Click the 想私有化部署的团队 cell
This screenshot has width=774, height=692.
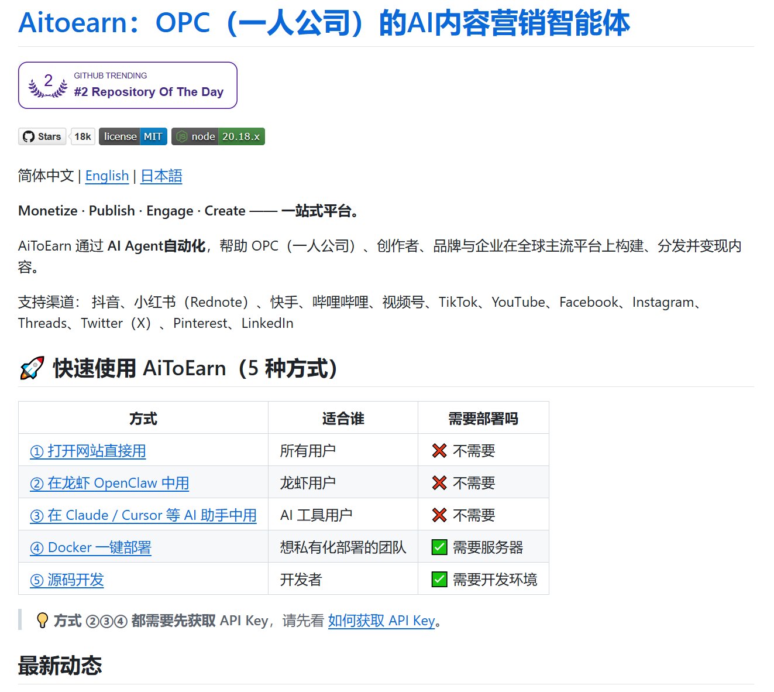click(343, 547)
